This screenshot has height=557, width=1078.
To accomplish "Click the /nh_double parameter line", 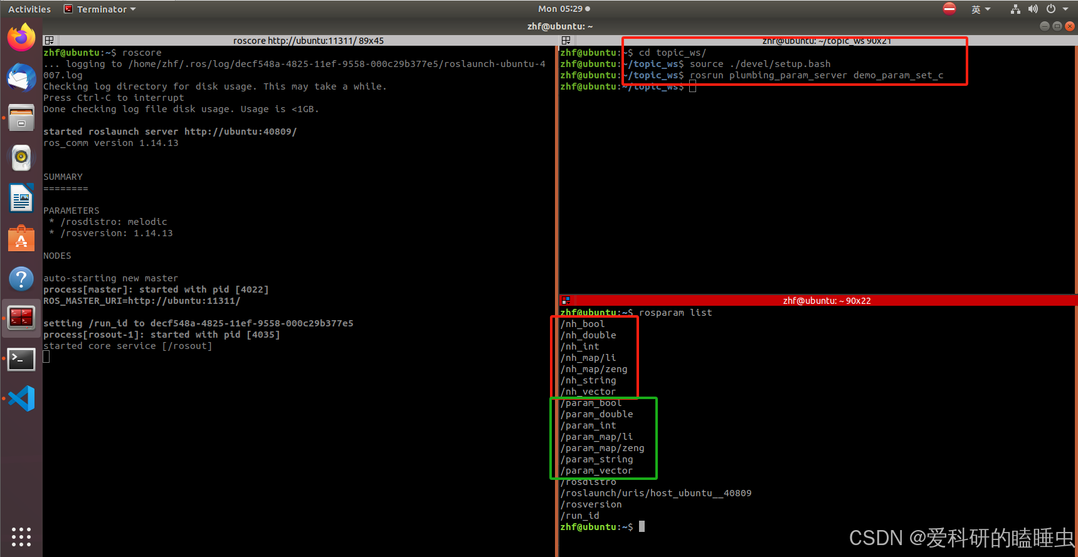I will click(588, 335).
